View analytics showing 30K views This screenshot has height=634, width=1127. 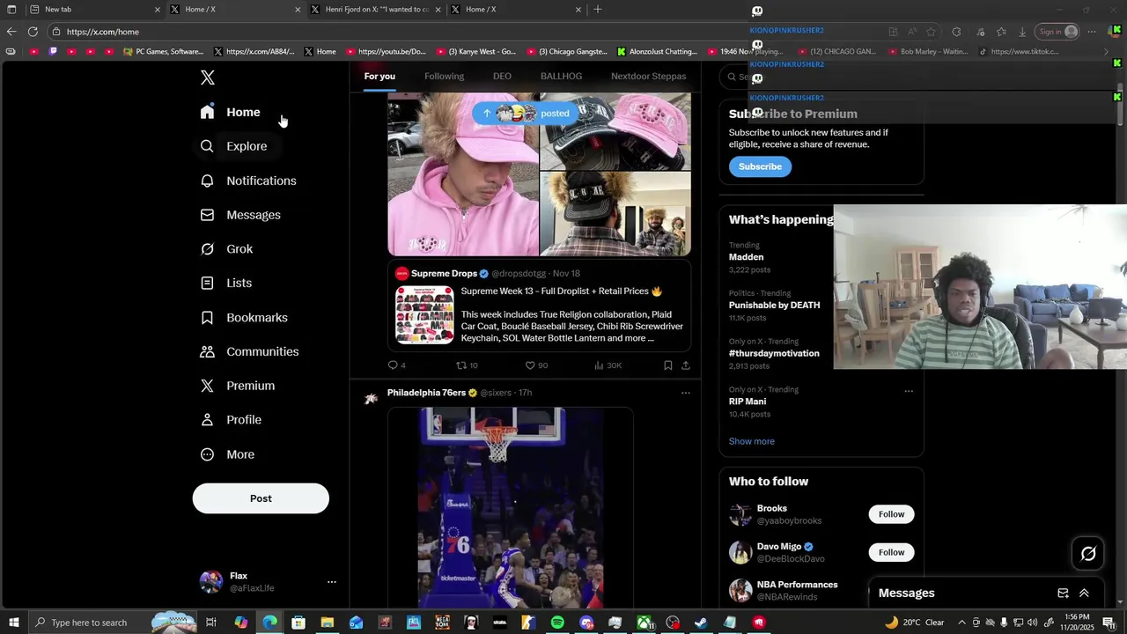(x=608, y=365)
